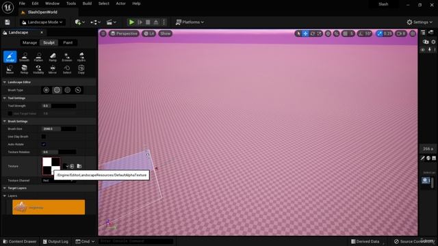Activate the scale gizmo in viewport
The height and width of the screenshot is (246, 438).
320,33
